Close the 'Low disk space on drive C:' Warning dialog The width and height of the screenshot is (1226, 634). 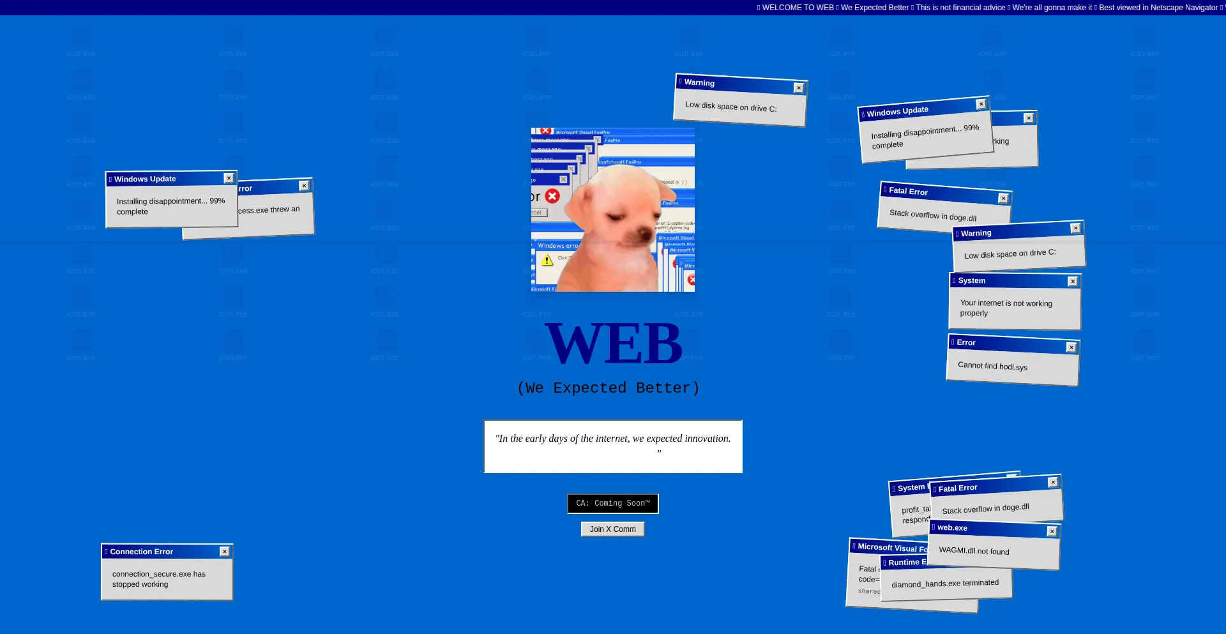coord(799,87)
